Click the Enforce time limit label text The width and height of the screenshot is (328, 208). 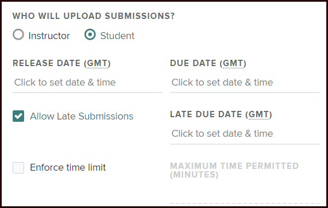pos(68,168)
